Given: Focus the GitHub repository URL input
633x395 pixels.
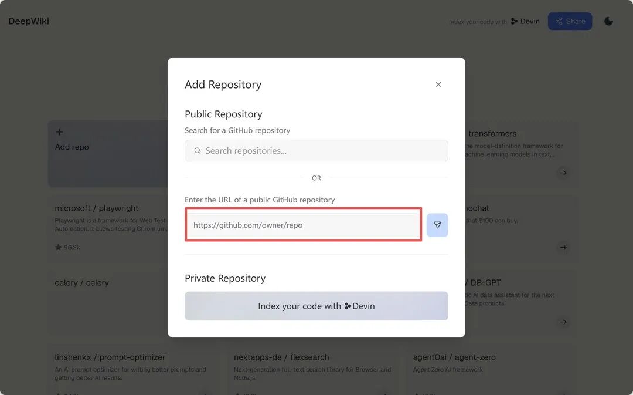Looking at the screenshot, I should coord(304,225).
